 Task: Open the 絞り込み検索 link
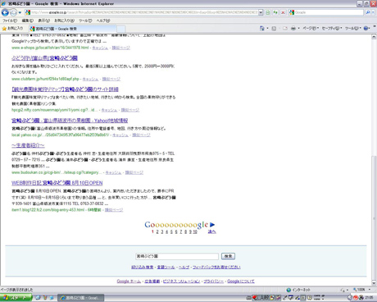pyautogui.click(x=143, y=268)
